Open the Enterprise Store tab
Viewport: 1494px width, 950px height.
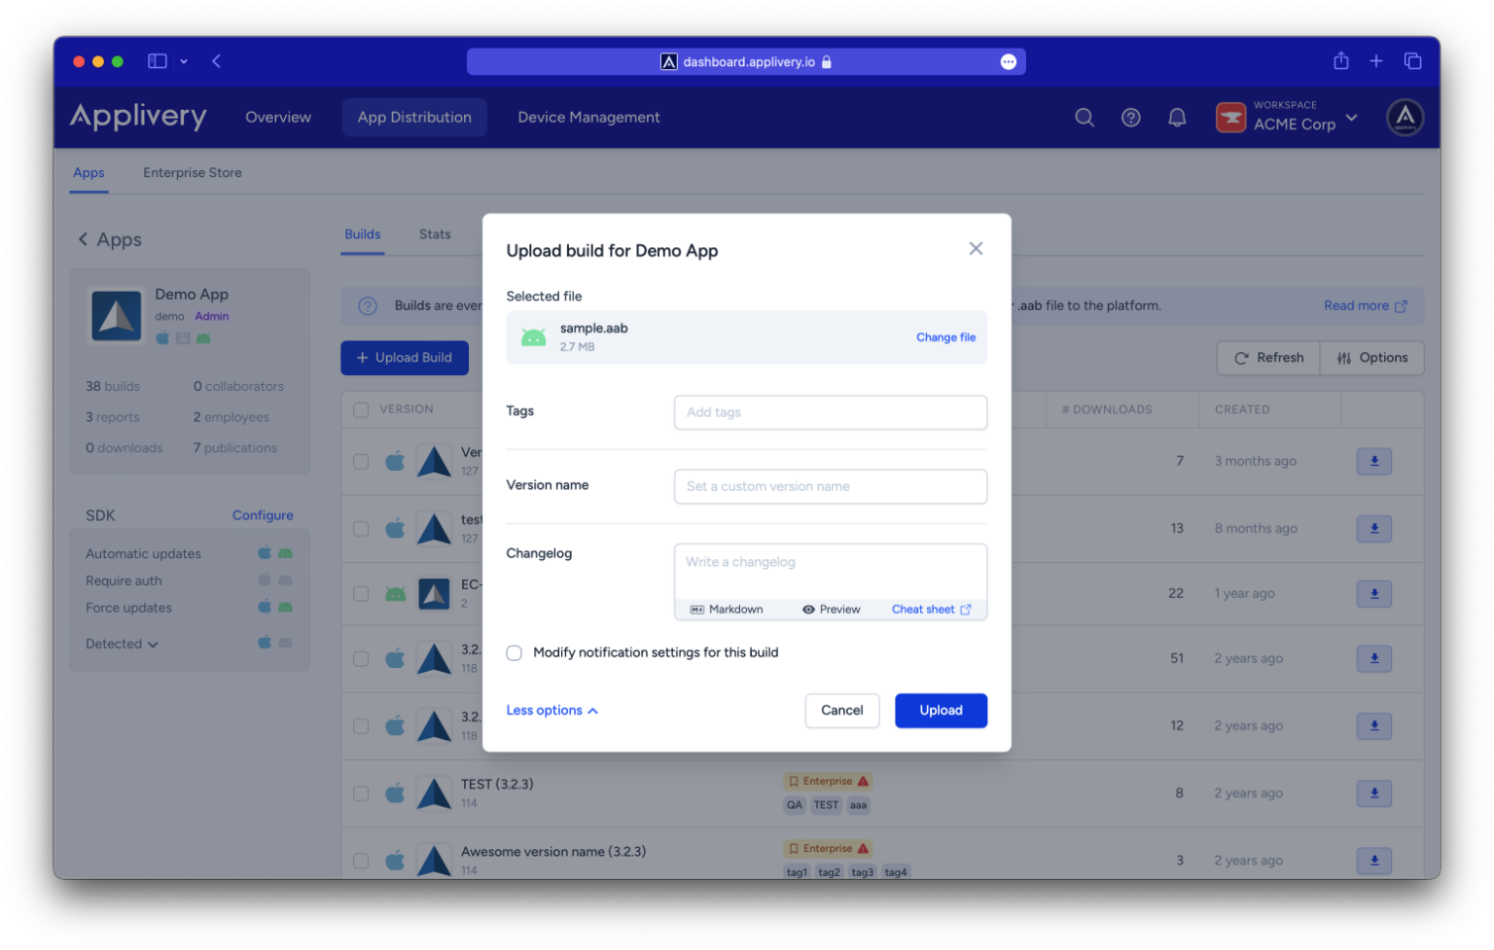(x=193, y=173)
